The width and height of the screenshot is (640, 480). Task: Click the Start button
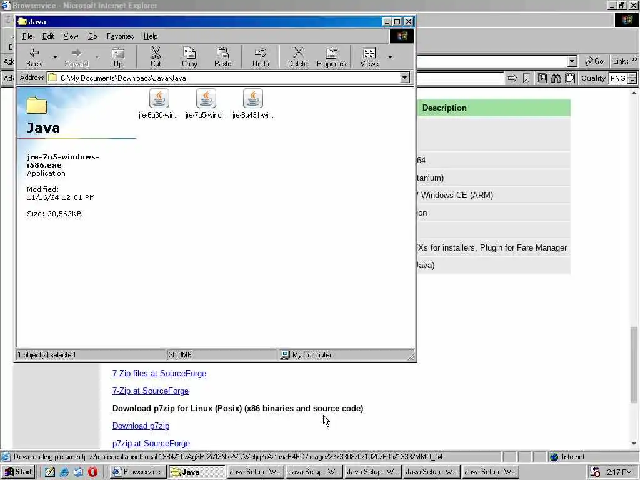pyautogui.click(x=18, y=472)
